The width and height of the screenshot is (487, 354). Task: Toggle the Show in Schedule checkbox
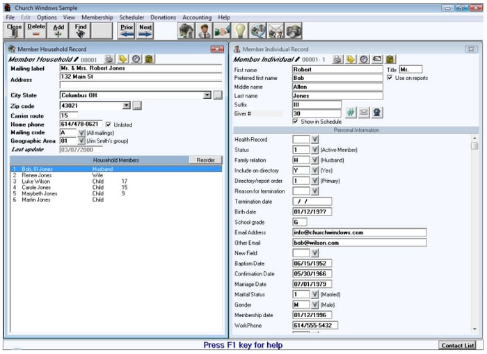tap(296, 122)
